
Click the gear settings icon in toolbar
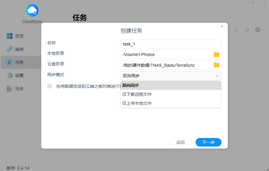tap(257, 30)
